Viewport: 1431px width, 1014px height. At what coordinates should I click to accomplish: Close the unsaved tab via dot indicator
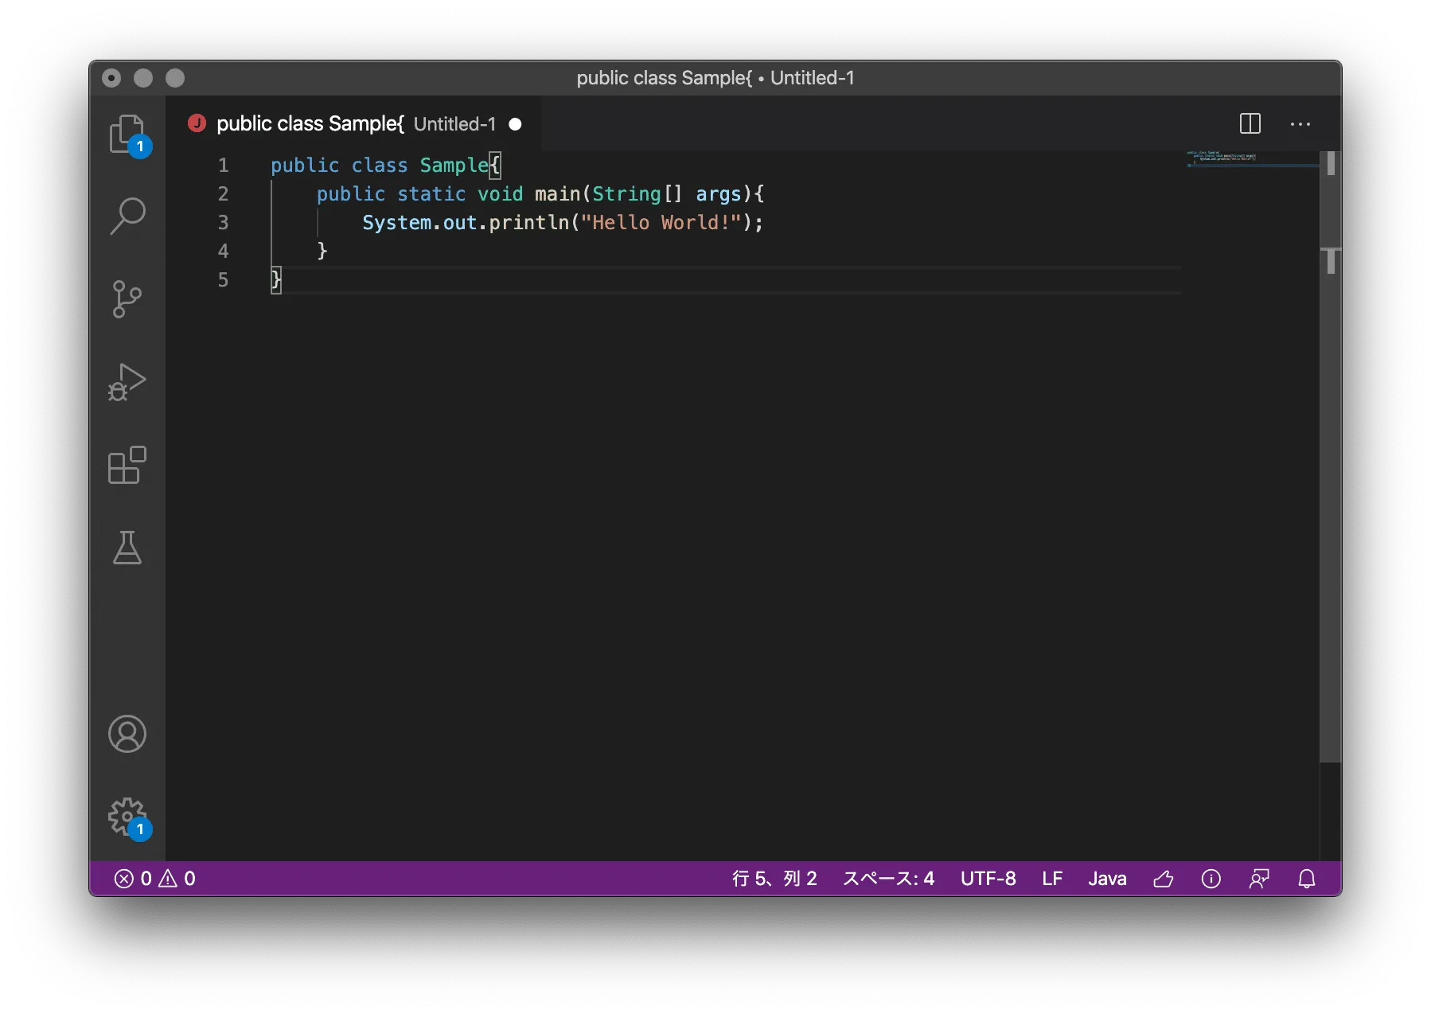pyautogui.click(x=515, y=124)
